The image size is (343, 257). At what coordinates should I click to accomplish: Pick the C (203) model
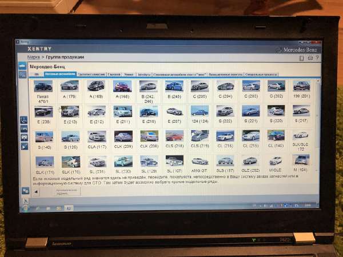251,89
